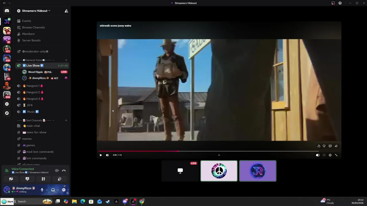Open the activities launcher icon
The width and height of the screenshot is (367, 206).
[43, 179]
